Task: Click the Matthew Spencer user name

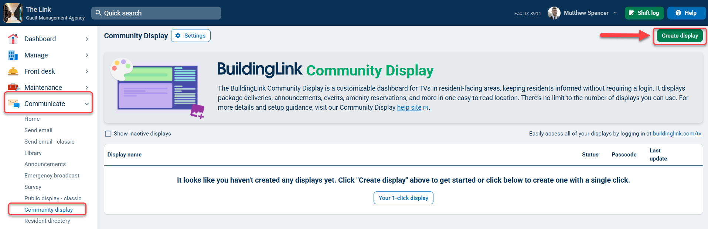Action: (x=586, y=13)
